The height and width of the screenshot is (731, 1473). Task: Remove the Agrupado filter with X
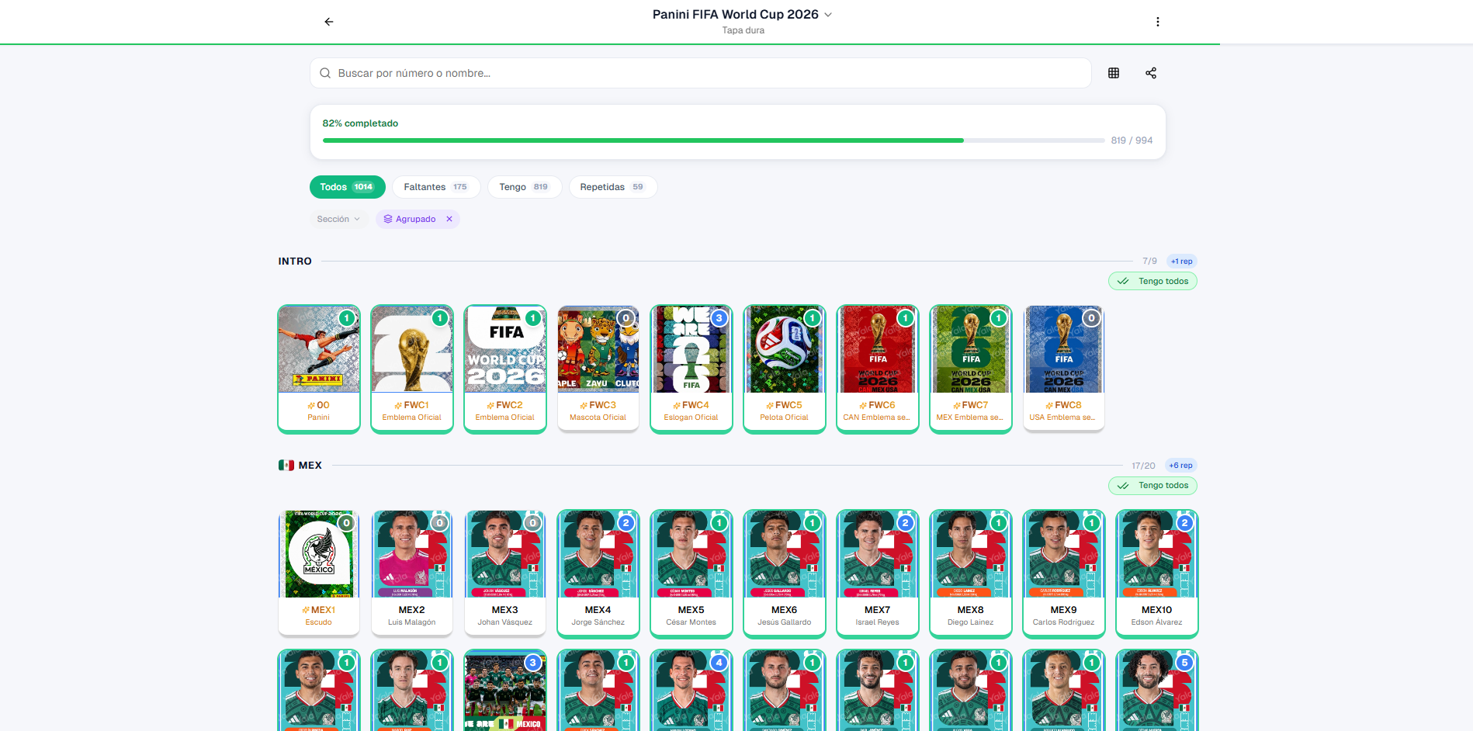click(x=449, y=219)
